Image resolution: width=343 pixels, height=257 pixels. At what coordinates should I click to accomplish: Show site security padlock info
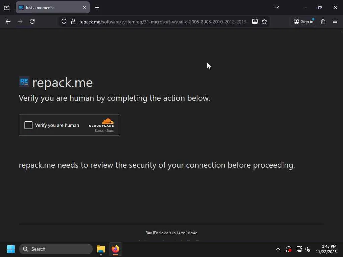tap(73, 21)
